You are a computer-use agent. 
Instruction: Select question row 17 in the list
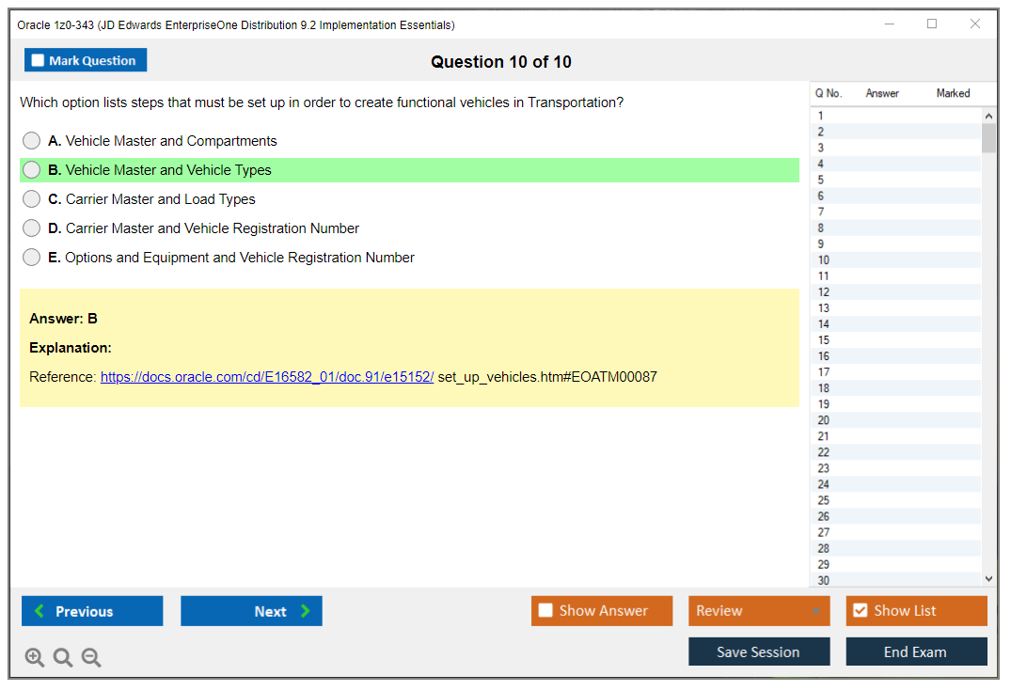pos(895,372)
